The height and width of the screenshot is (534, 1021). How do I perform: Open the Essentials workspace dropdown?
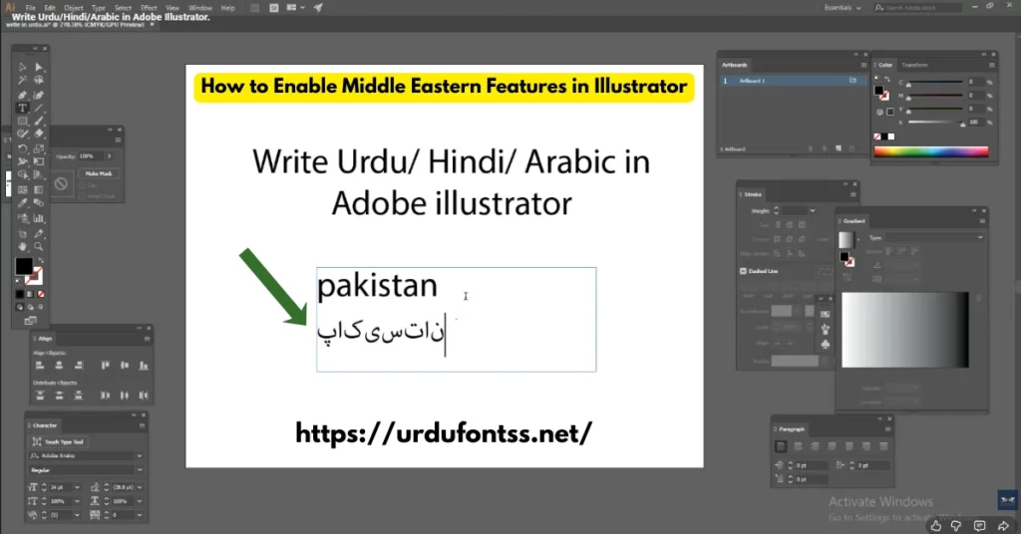843,8
